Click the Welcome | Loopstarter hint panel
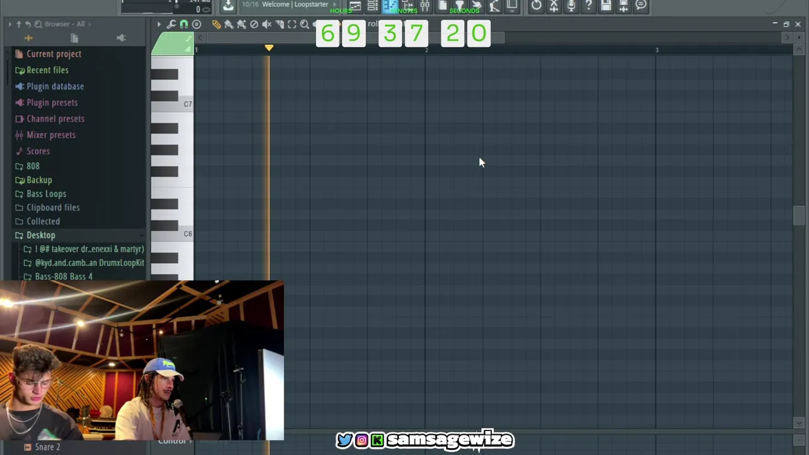809x455 pixels. (x=289, y=4)
